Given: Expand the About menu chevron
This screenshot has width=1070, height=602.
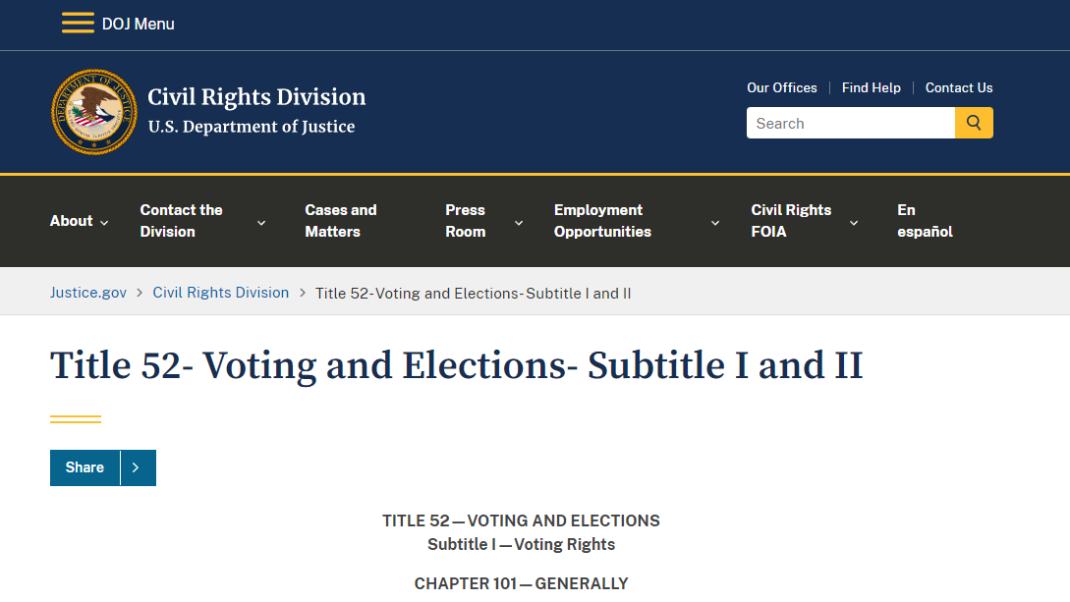Looking at the screenshot, I should pyautogui.click(x=104, y=222).
